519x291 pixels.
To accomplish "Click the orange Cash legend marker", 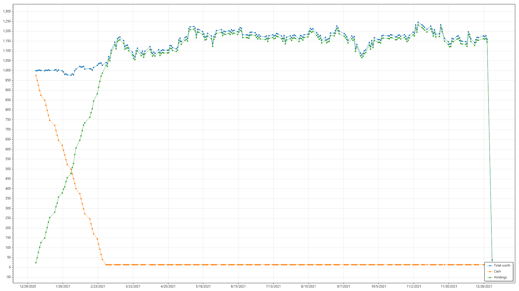I will 490,272.
